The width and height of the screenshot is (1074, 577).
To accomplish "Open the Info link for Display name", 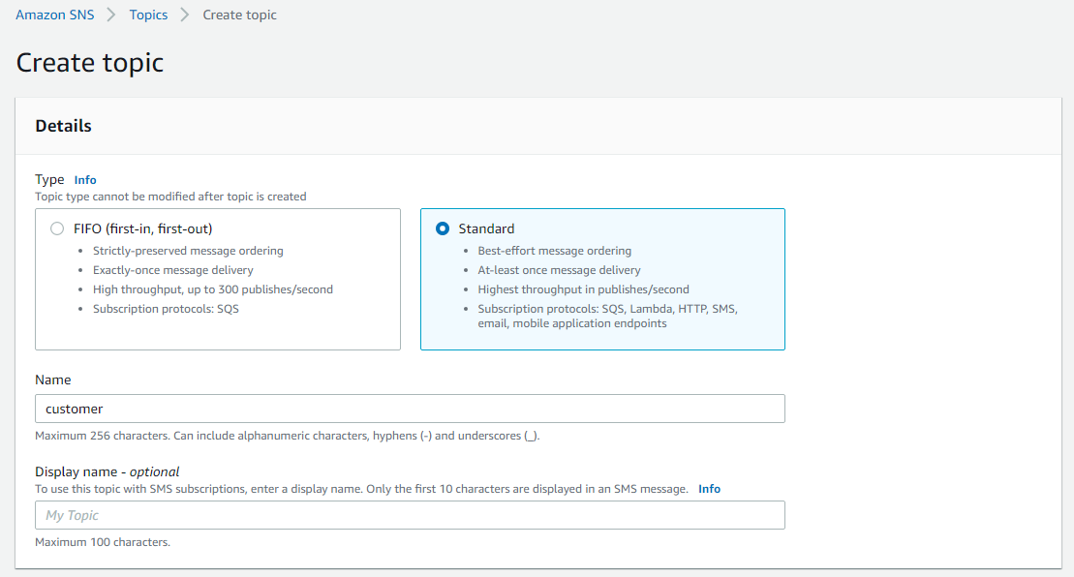I will [x=709, y=489].
